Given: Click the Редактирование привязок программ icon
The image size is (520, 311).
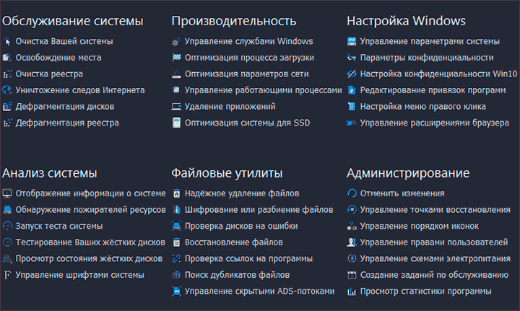Looking at the screenshot, I should coord(352,90).
